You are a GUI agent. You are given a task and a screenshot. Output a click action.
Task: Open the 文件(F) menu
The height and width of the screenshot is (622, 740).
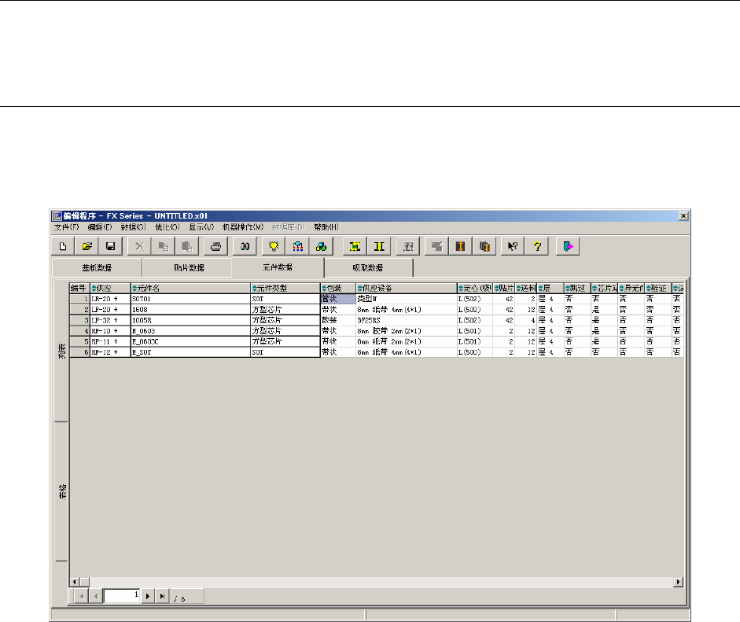67,227
